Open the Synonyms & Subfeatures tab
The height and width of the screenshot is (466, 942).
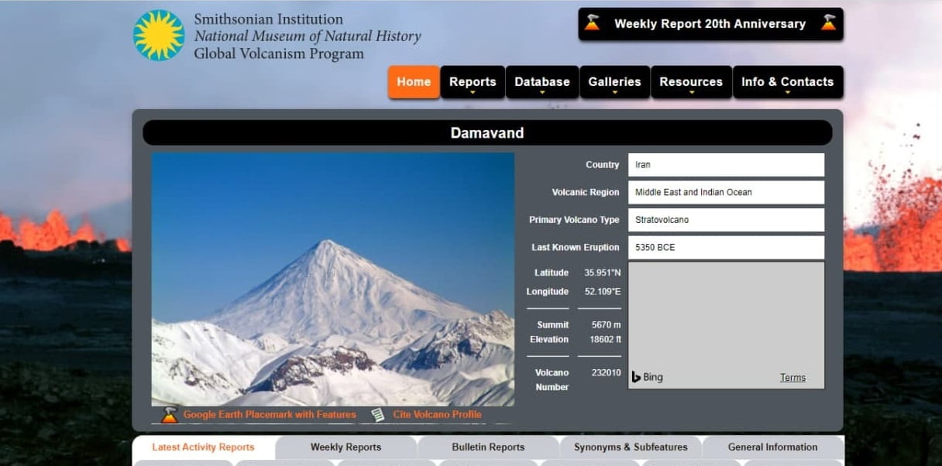(631, 447)
